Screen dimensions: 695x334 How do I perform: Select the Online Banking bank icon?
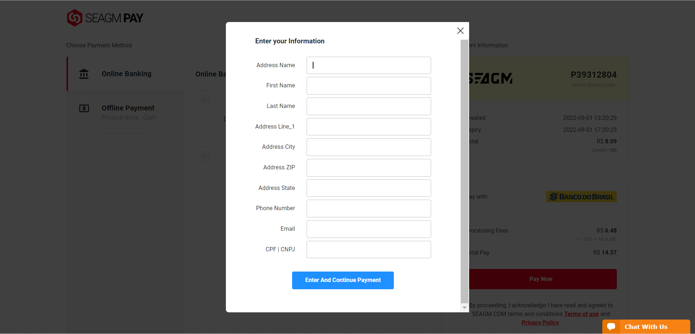pyautogui.click(x=84, y=74)
